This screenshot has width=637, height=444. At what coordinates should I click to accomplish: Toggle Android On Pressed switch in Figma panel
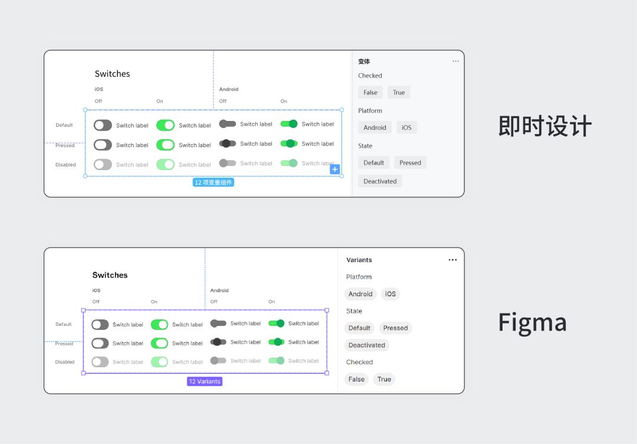click(276, 342)
